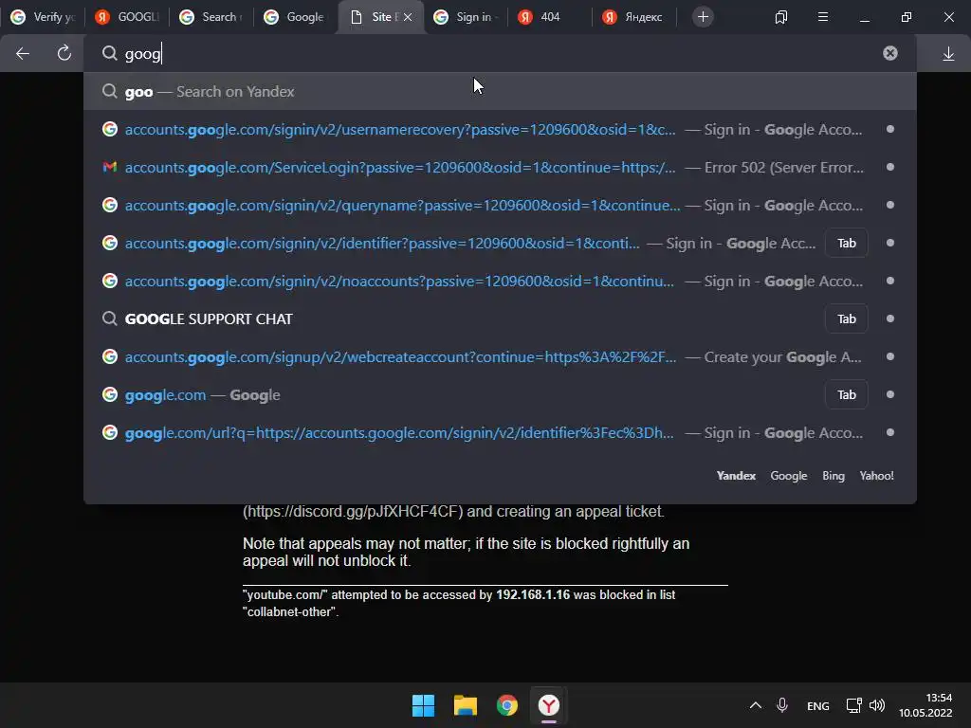This screenshot has width=971, height=728.
Task: Clear the address bar text
Action: click(x=889, y=53)
